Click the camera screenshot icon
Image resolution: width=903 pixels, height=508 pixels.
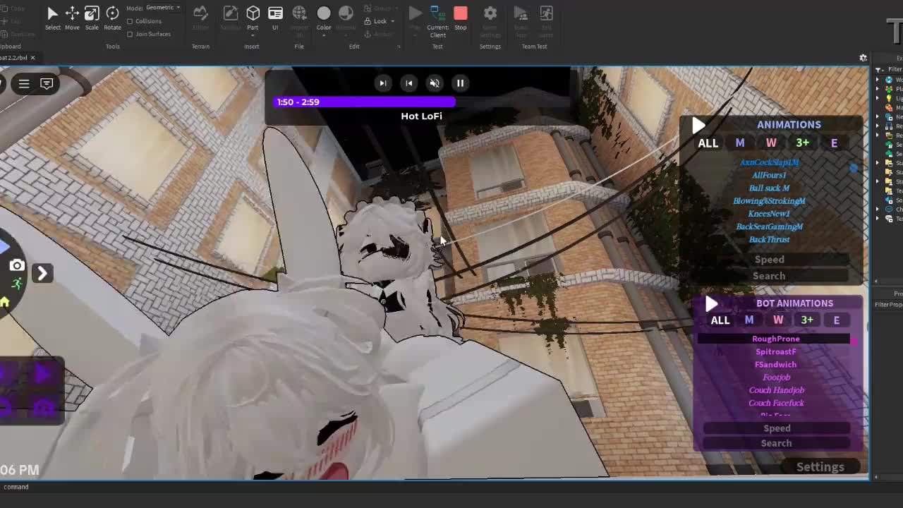(x=17, y=266)
